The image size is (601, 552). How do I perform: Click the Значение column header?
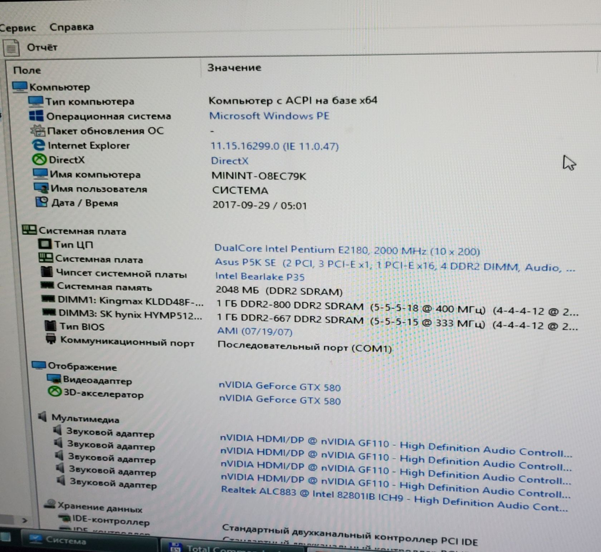pos(234,68)
